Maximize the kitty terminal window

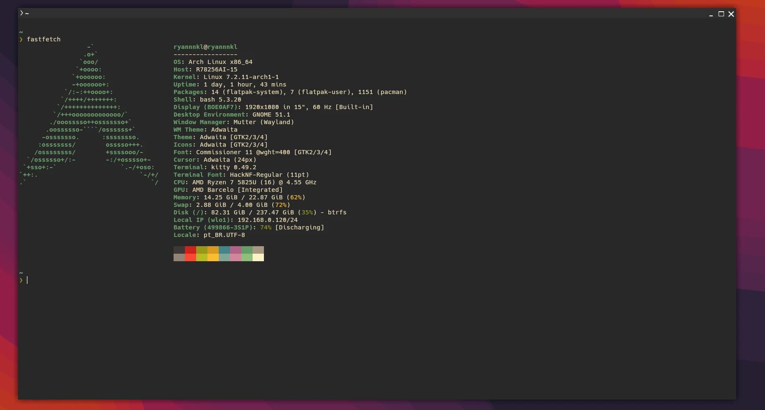(721, 14)
